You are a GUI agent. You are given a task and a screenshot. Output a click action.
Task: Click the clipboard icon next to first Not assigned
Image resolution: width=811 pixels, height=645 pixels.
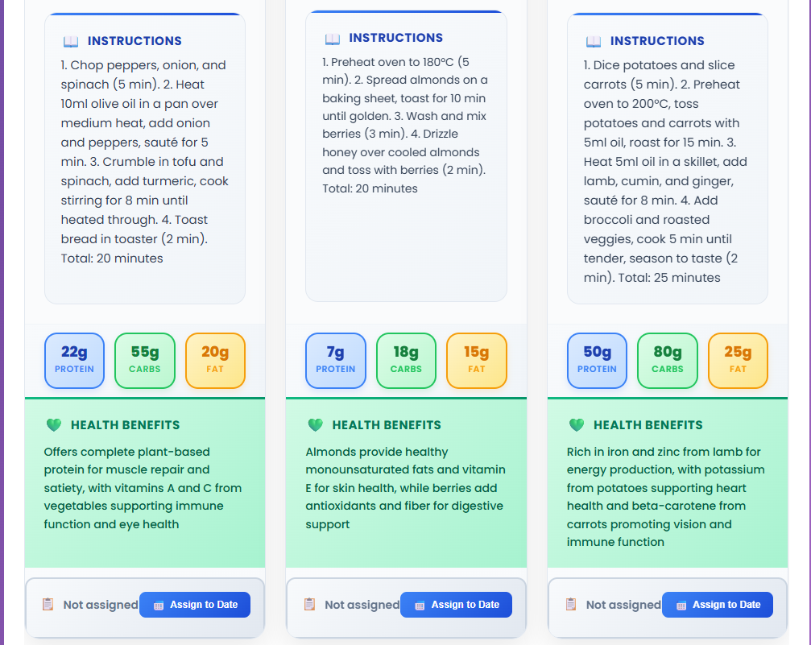coord(49,604)
